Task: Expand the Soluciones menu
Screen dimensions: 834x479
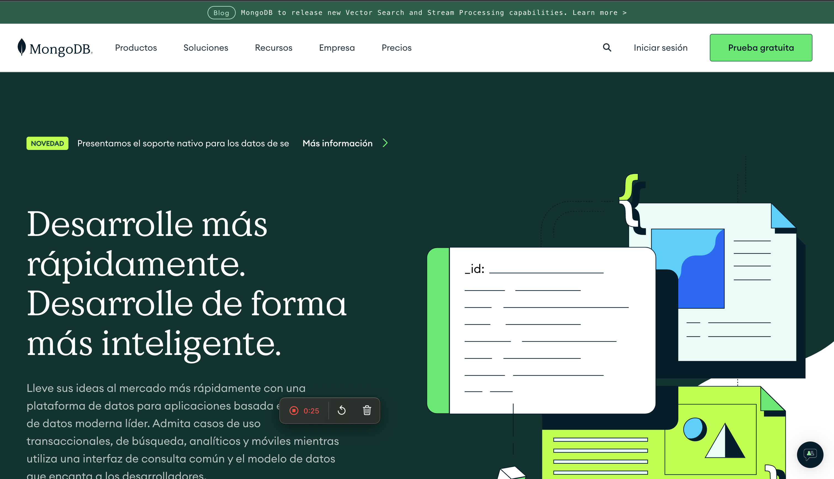Action: (206, 48)
